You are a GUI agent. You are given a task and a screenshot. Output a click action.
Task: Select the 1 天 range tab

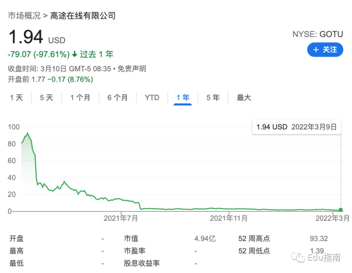tap(16, 98)
